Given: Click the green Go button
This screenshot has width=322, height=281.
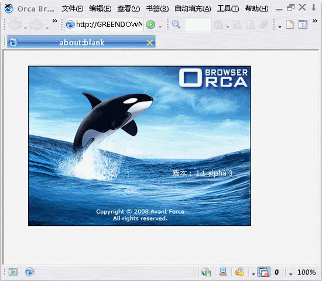Looking at the screenshot, I should pos(150,25).
